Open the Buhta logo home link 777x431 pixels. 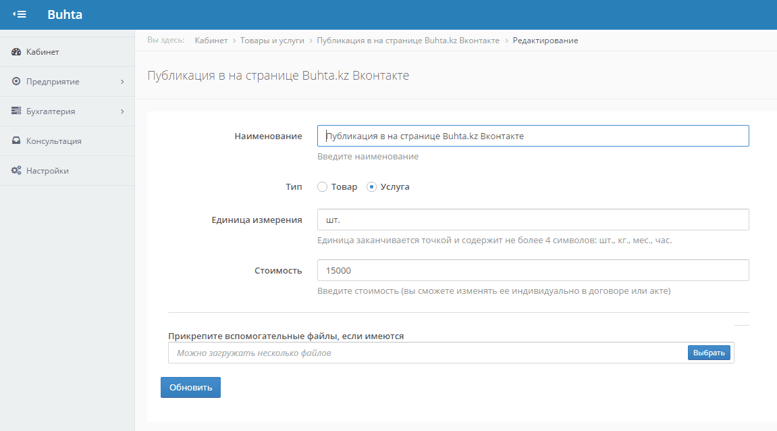[x=65, y=14]
